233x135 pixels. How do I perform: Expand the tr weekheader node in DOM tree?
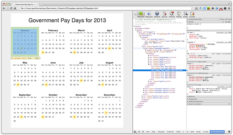click(148, 57)
